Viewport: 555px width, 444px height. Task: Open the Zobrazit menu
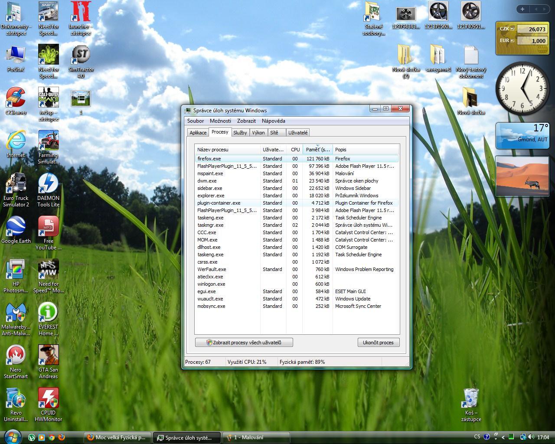coord(246,121)
